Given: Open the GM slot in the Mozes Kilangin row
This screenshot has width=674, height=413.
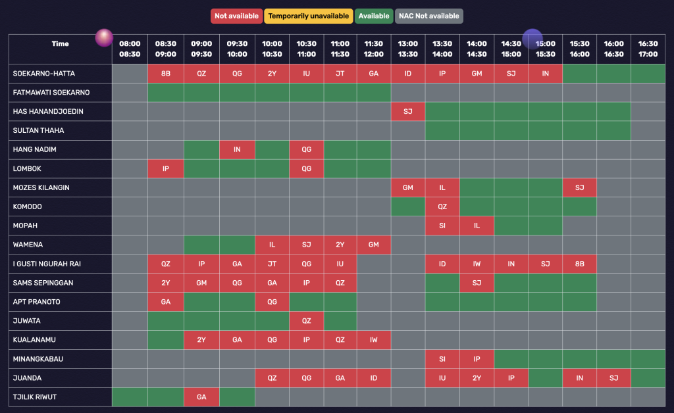Looking at the screenshot, I should click(x=408, y=188).
